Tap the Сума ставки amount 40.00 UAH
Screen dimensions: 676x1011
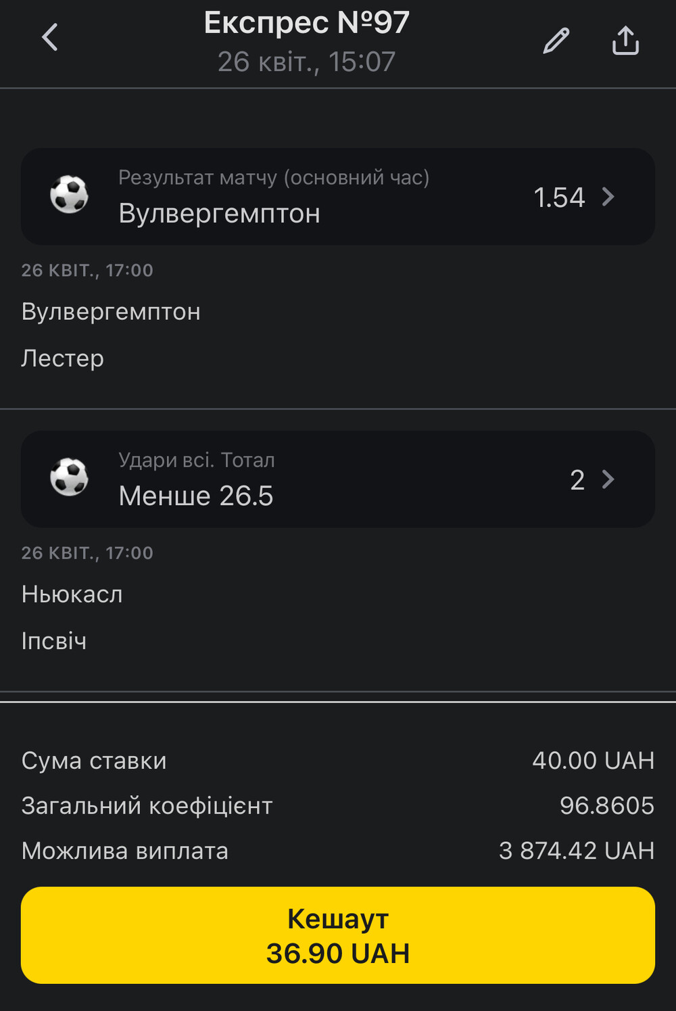coord(594,760)
